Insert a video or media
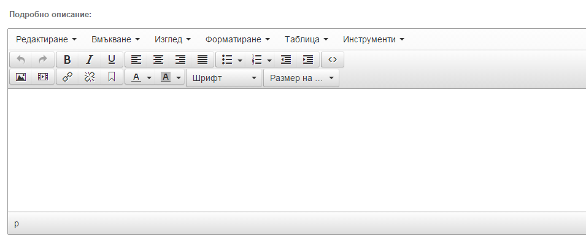 tap(43, 77)
